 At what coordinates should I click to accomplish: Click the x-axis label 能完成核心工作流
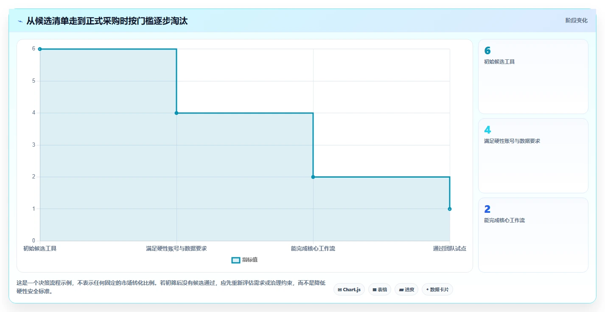[313, 248]
